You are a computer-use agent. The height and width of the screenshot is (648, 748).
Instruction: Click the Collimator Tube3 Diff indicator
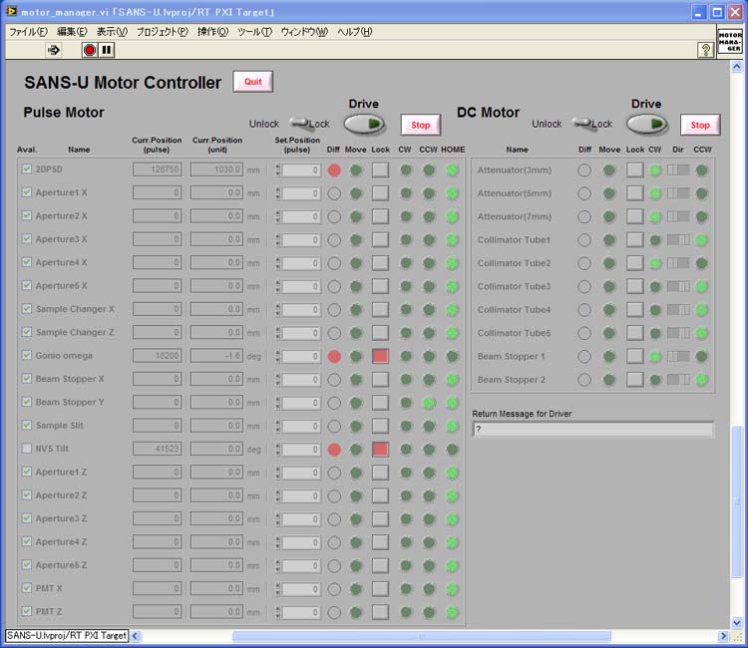pyautogui.click(x=584, y=286)
